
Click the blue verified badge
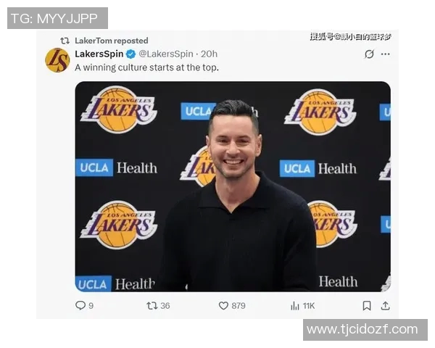[x=131, y=54]
